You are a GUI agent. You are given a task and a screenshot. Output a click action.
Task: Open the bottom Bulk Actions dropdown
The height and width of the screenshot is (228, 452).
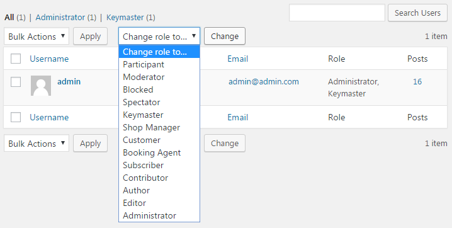point(37,143)
